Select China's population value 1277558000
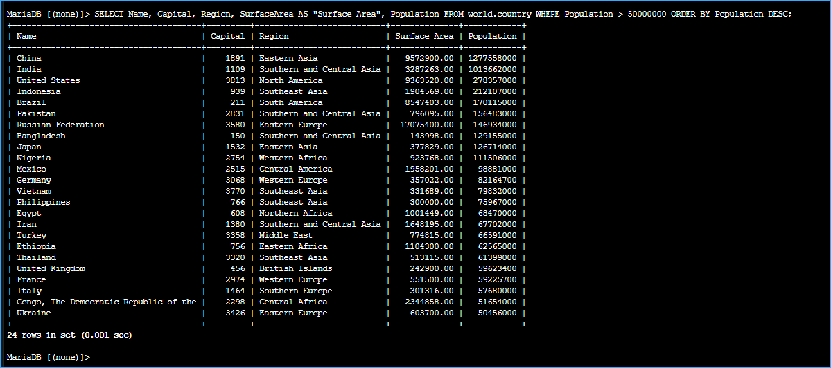 point(492,58)
